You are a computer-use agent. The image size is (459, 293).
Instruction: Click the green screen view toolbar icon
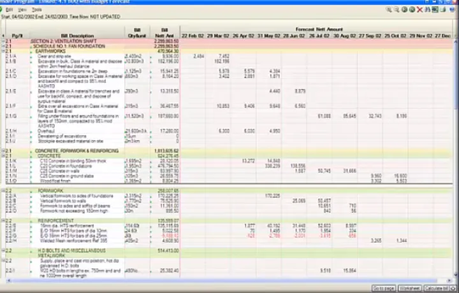(x=436, y=10)
